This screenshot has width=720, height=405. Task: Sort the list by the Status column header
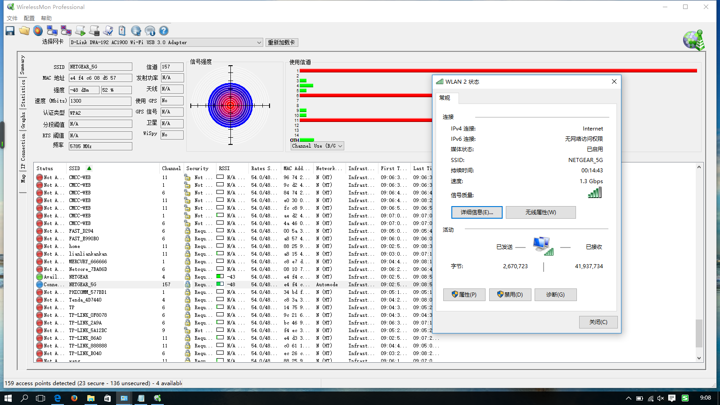coord(50,168)
